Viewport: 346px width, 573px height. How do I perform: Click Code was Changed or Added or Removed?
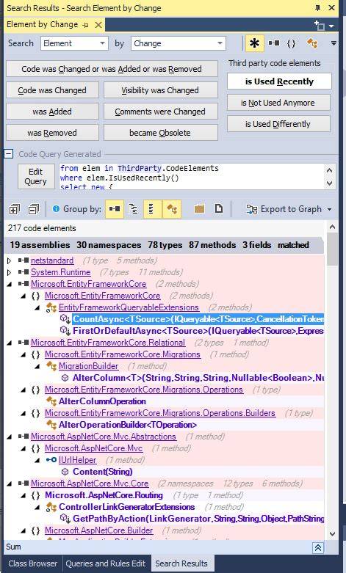[112, 69]
